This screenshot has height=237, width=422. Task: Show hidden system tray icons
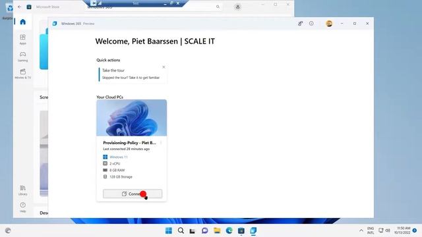(x=361, y=230)
